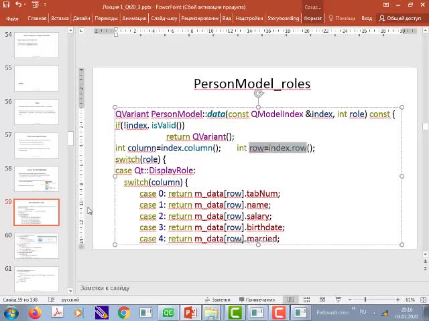
Task: Open the undo history dropdown arrow
Action: [x=25, y=5]
